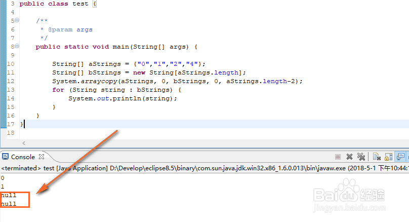The height and width of the screenshot is (222, 409).
Task: Click 'main' method name on line 8
Action: 121,47
